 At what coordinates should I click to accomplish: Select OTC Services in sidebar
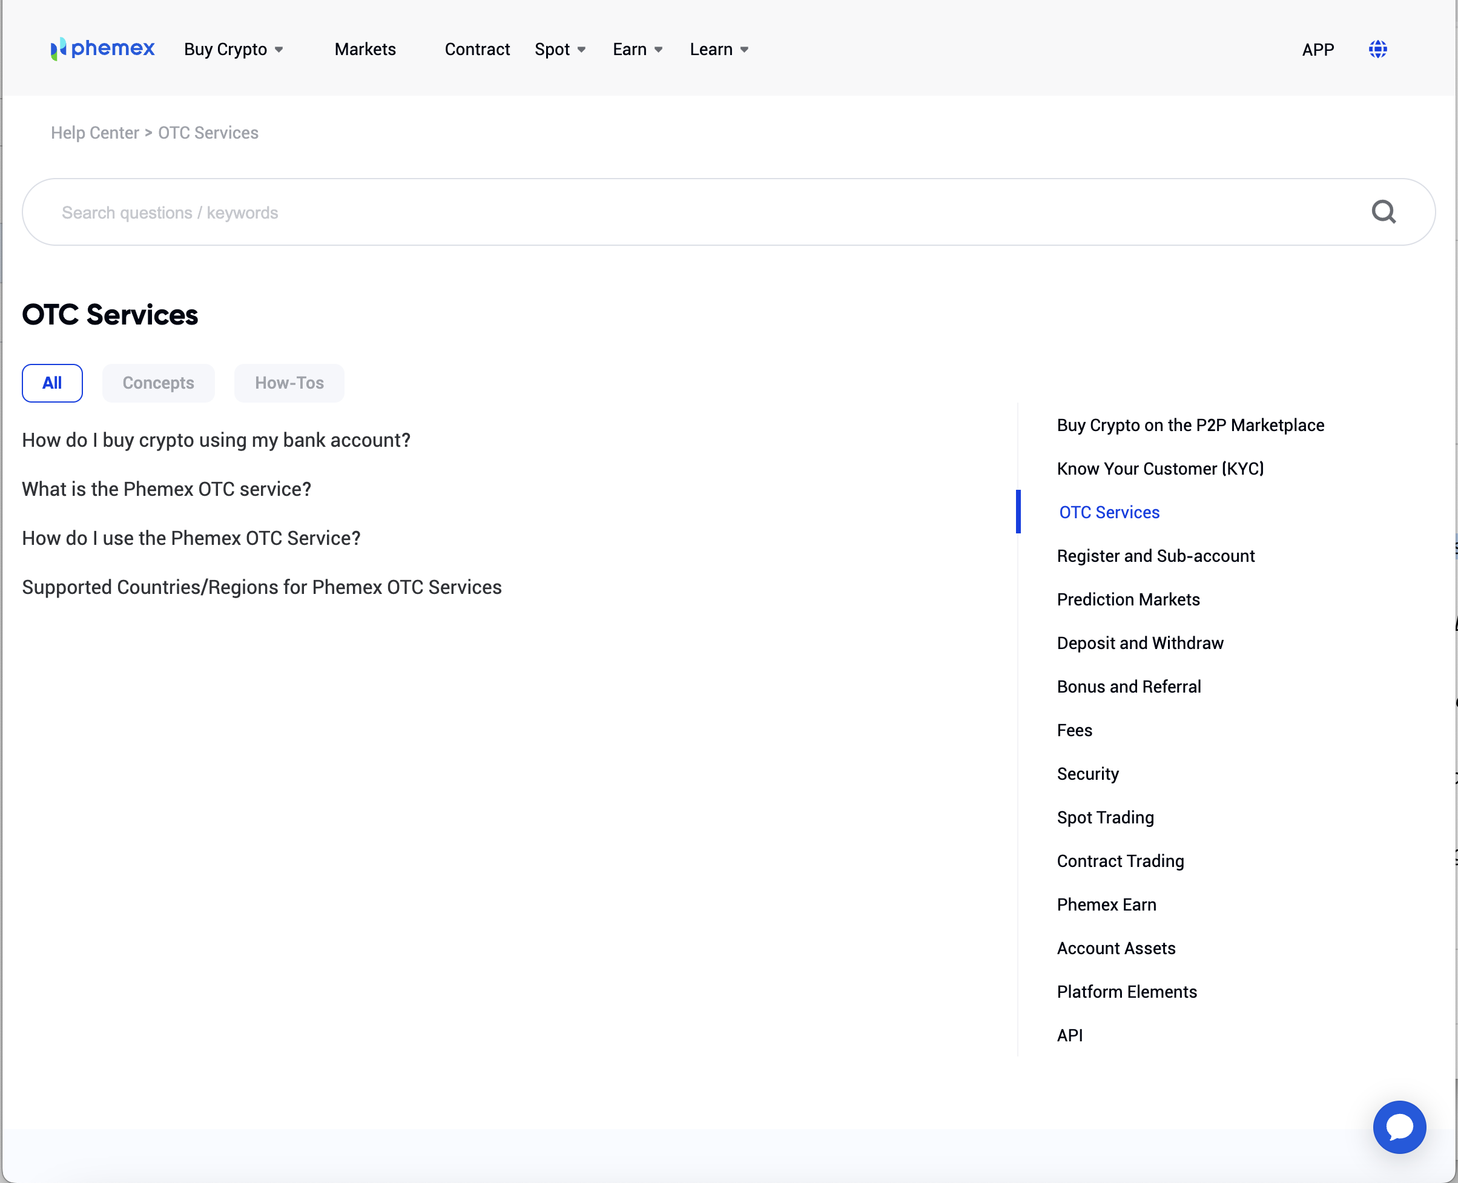point(1109,512)
